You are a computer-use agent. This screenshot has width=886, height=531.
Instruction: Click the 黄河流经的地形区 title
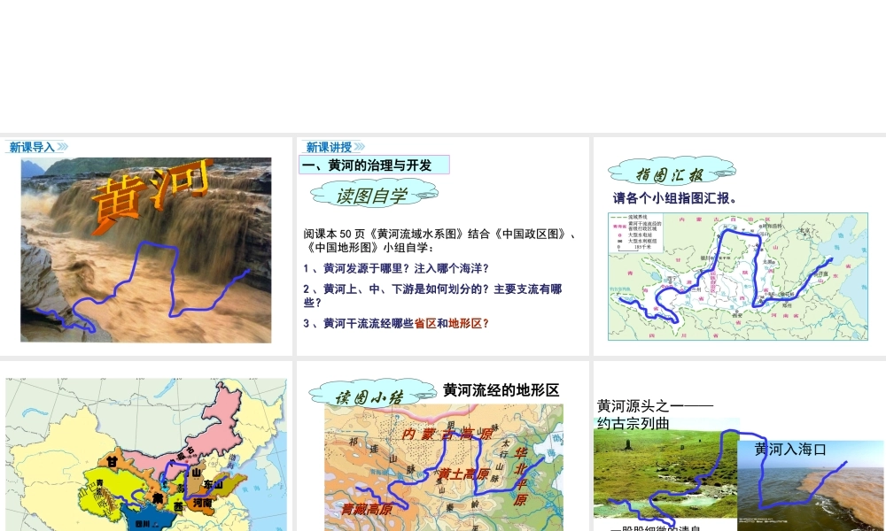[x=501, y=390]
